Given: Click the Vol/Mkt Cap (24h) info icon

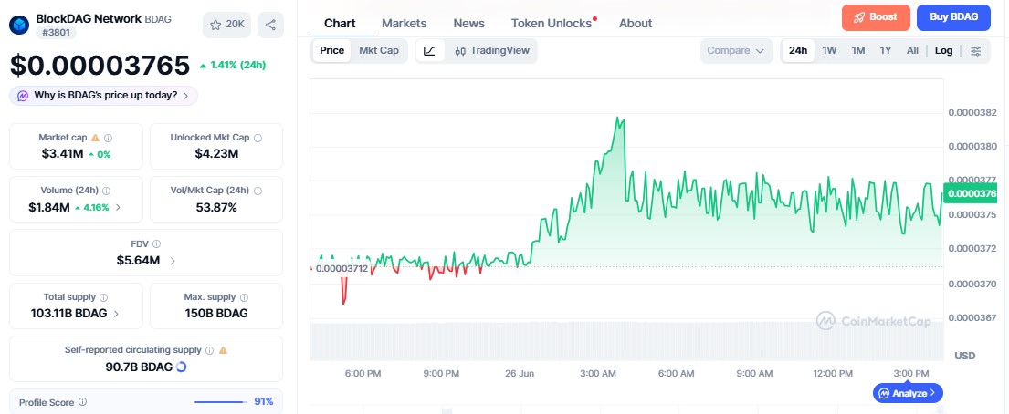Looking at the screenshot, I should click(x=258, y=191).
